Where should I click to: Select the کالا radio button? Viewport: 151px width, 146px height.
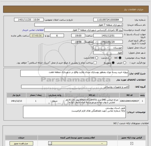pyautogui.click(x=120, y=58)
